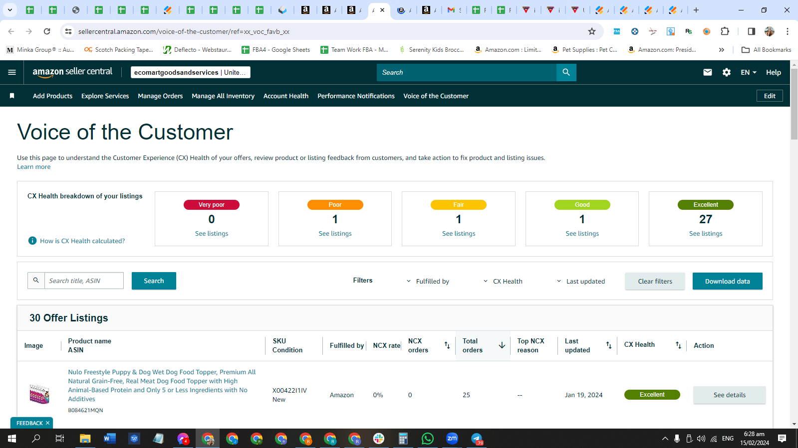Screen dimensions: 798x448
Task: Click the Download data button
Action: point(727,281)
